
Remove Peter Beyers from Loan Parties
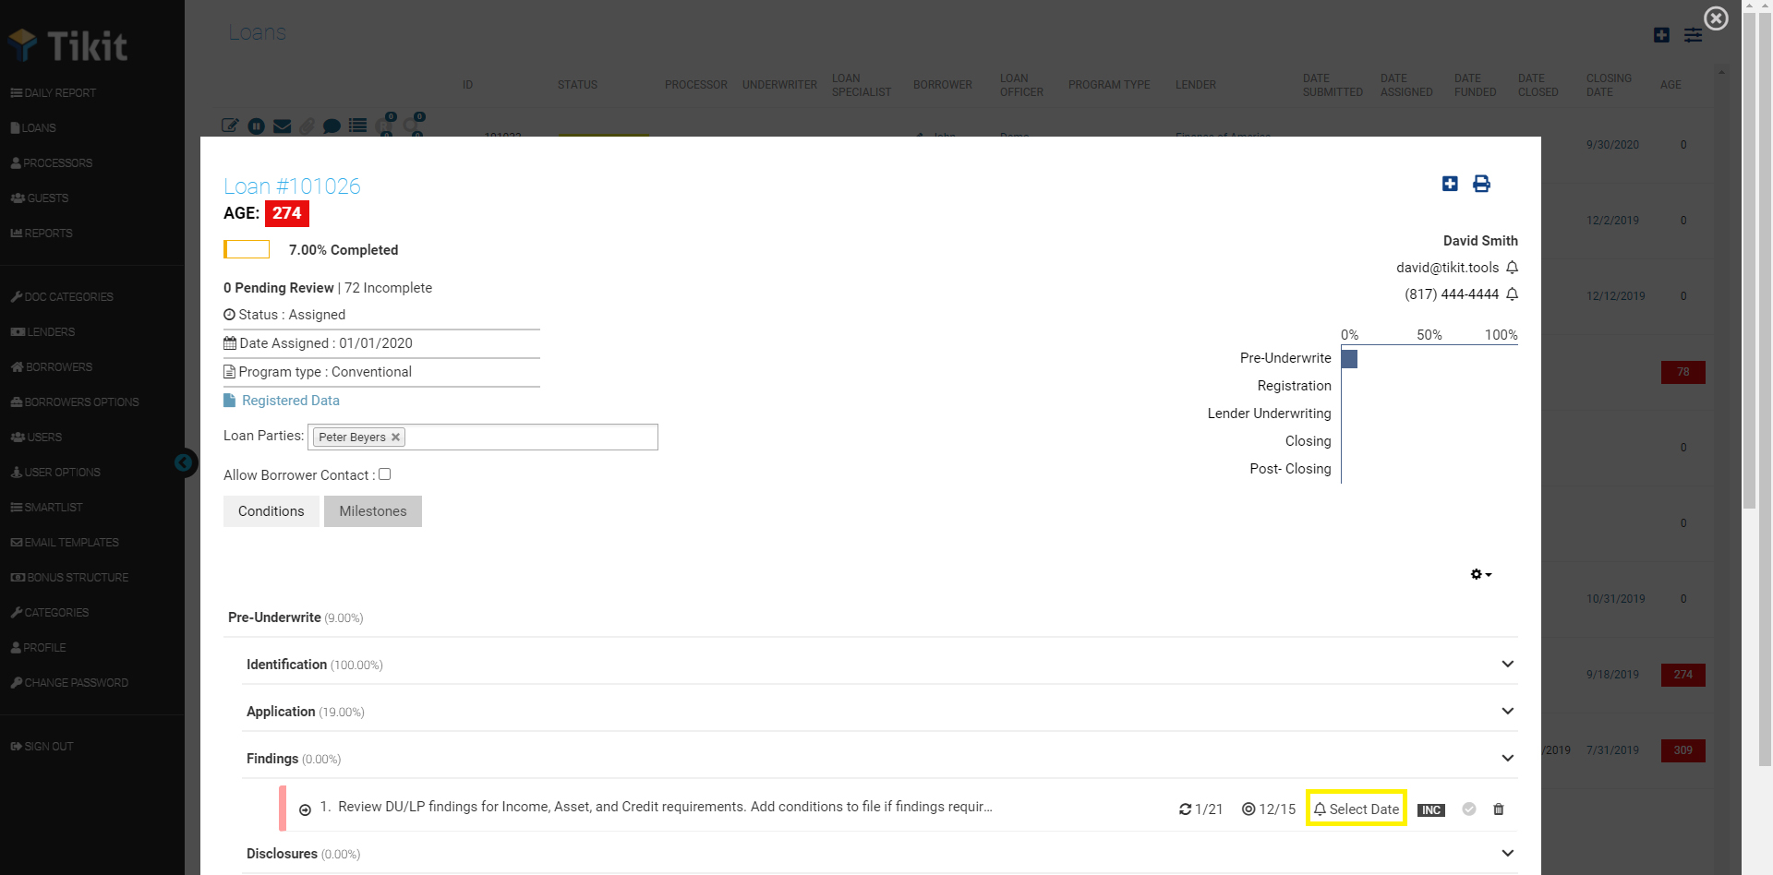pyautogui.click(x=395, y=437)
